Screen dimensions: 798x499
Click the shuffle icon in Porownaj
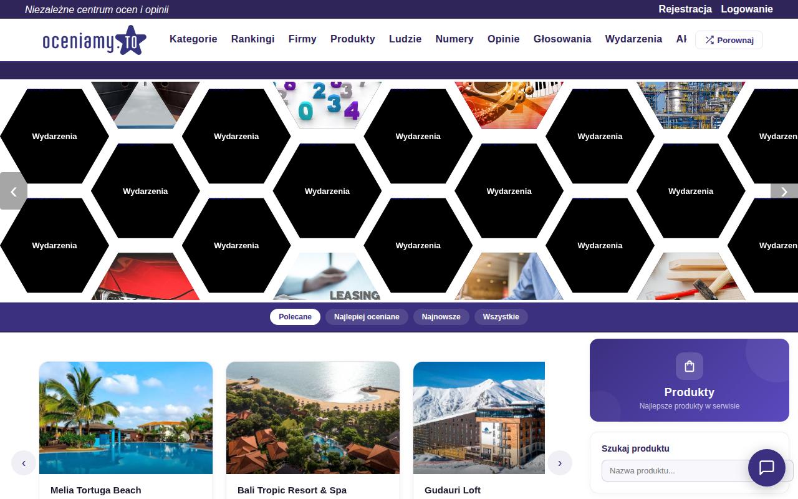coord(709,40)
